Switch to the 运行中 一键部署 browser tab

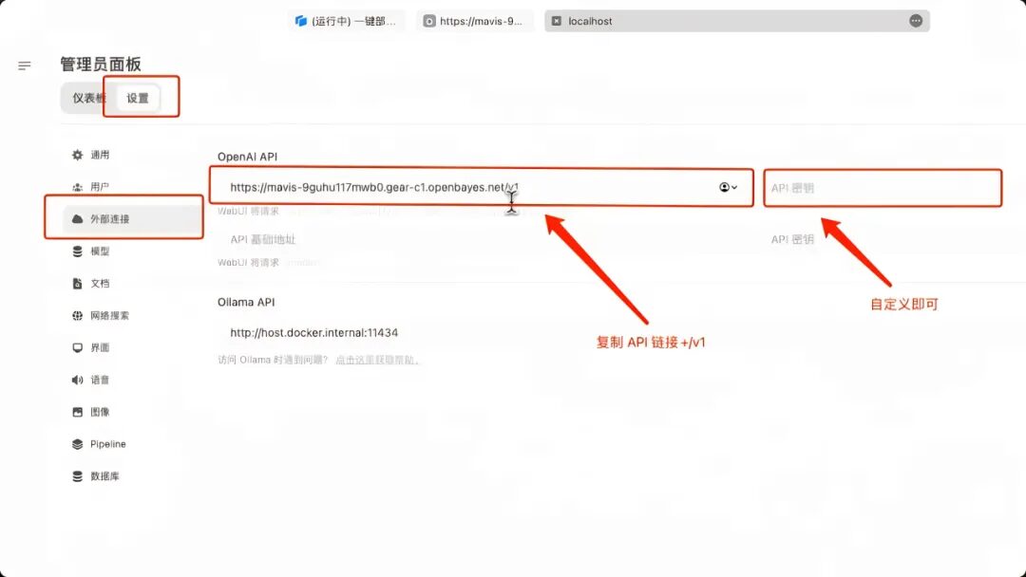pos(346,21)
